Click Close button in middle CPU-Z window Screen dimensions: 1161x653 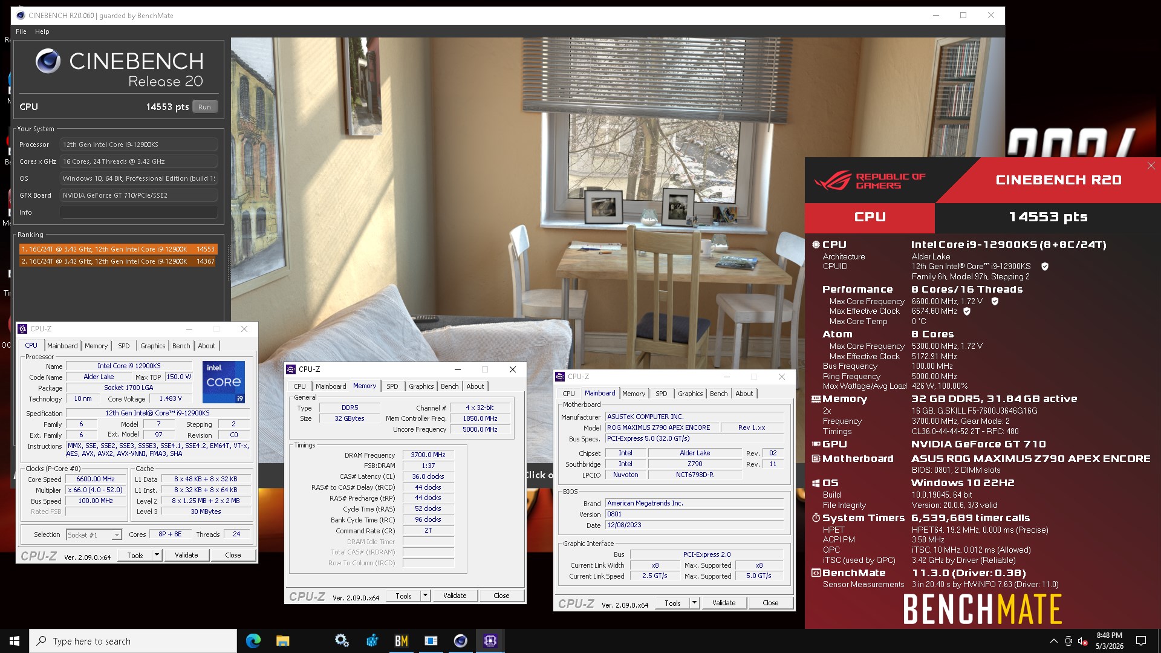(501, 596)
